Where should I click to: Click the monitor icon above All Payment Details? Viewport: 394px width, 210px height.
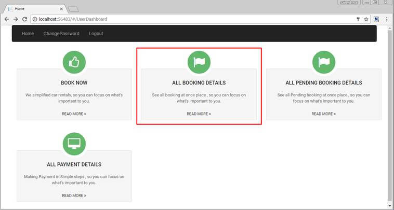[x=74, y=144]
